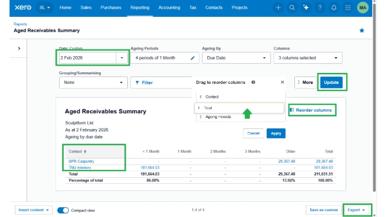
Task: Click the page vertical scrollbar
Action: tap(374, 98)
